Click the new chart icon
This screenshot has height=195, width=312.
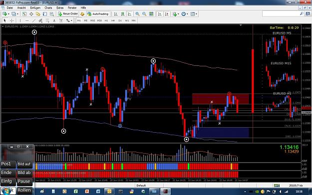tap(4, 14)
